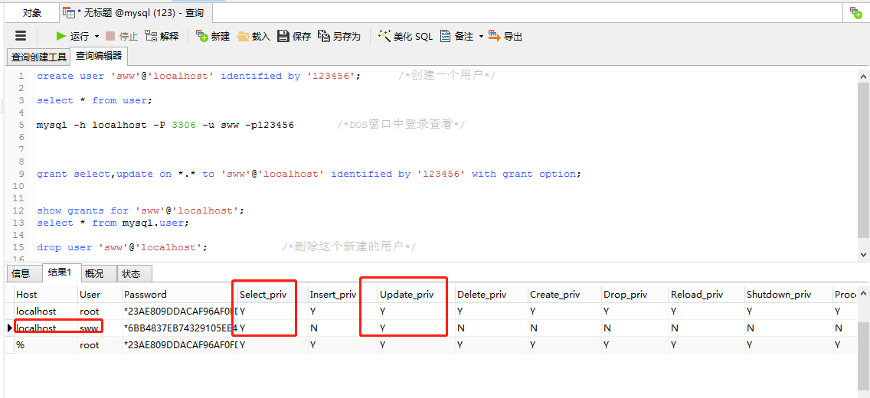Click the new tab icon at top right

coord(856,13)
